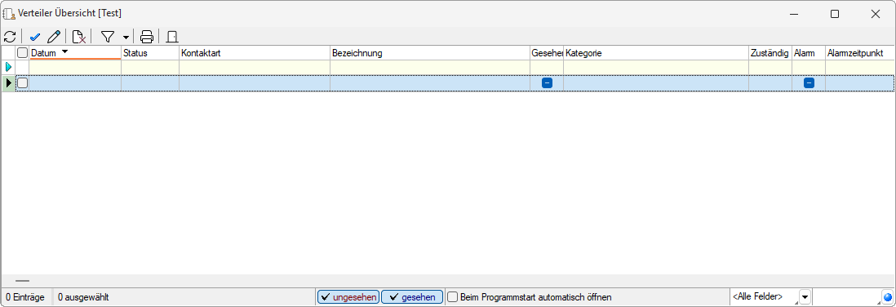Click the printer icon
This screenshot has height=307, width=896.
click(147, 38)
